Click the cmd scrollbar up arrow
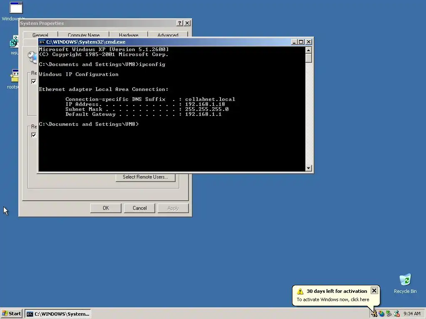426x319 pixels. point(308,50)
